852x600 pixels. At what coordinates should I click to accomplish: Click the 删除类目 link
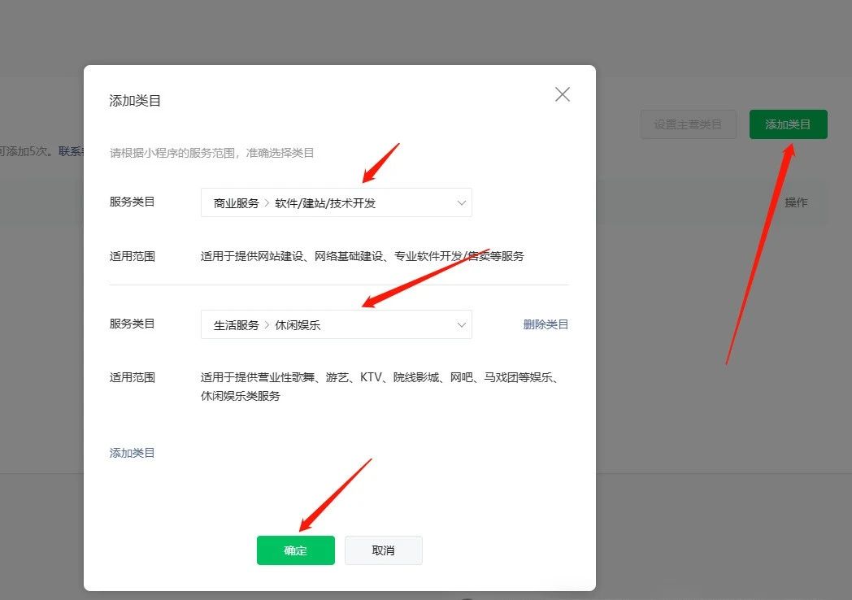pos(546,324)
